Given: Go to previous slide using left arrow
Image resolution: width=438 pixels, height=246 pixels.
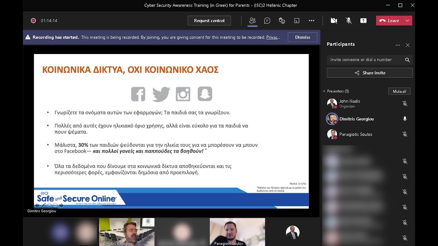Looking at the screenshot, I should 37,205.
